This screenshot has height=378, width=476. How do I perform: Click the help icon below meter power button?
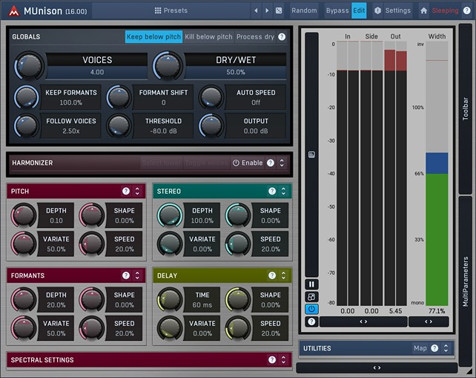(x=311, y=322)
